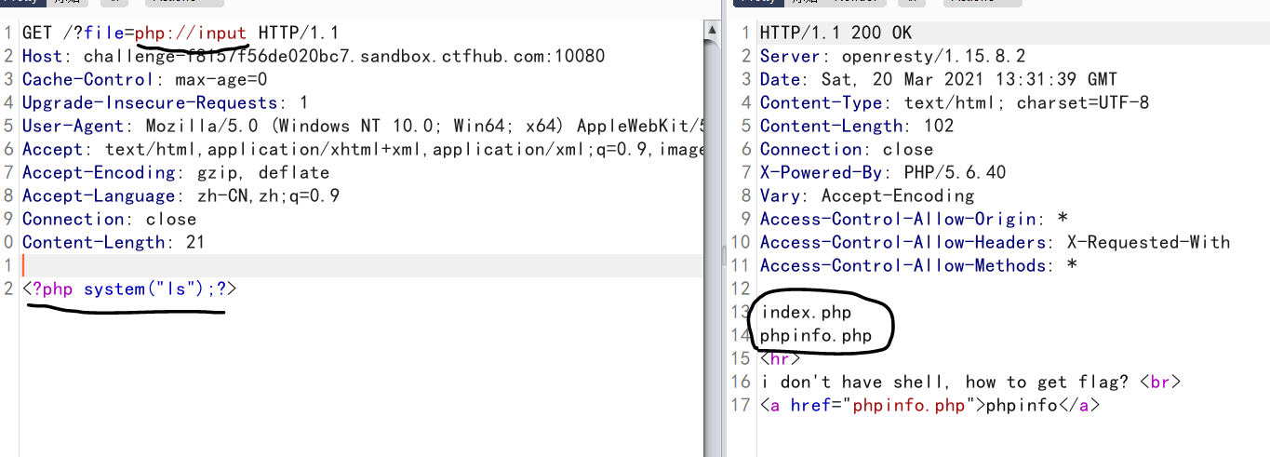Image resolution: width=1270 pixels, height=457 pixels.
Task: Place cursor on the empty highlighted request line
Action: pyautogui.click(x=363, y=265)
